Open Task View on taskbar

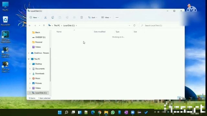tap(73, 112)
